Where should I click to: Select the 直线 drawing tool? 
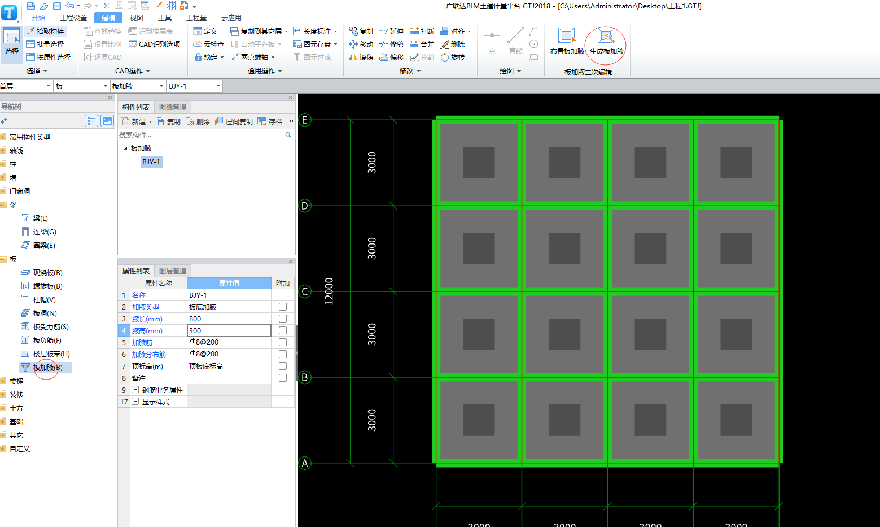[515, 41]
